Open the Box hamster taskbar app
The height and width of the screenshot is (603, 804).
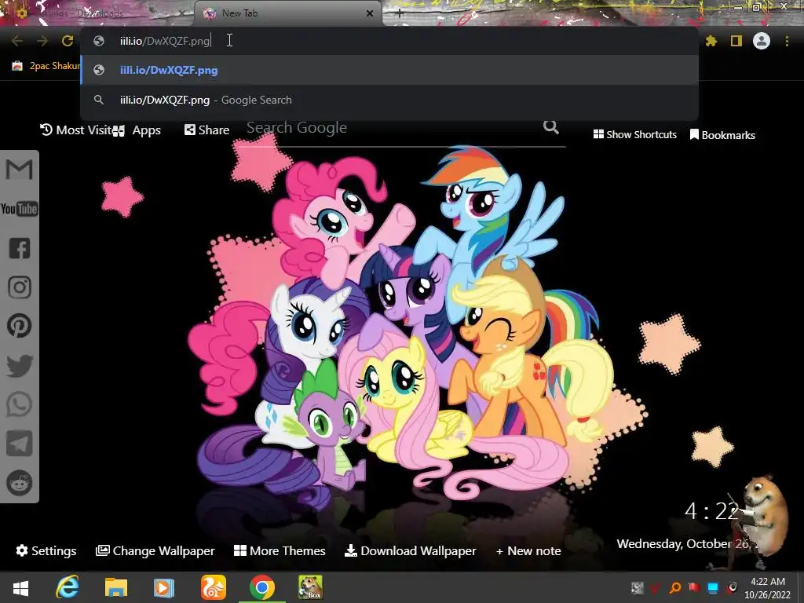311,587
